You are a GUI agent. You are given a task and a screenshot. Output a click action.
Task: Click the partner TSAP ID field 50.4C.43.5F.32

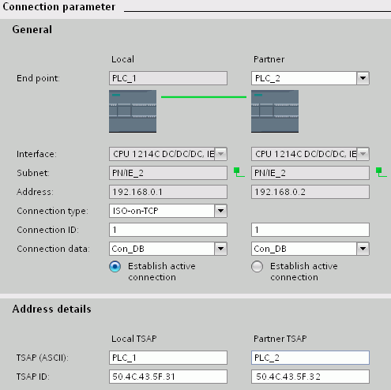[310, 377]
